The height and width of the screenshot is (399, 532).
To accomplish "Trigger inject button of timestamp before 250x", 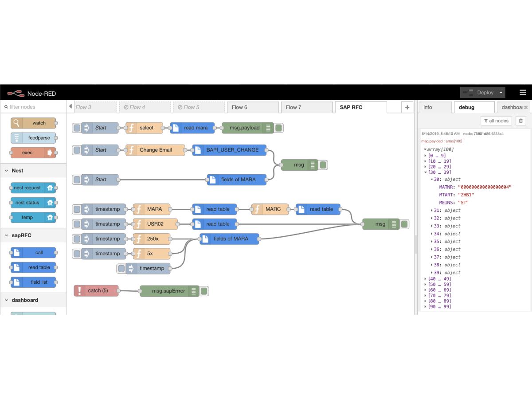I will point(77,239).
